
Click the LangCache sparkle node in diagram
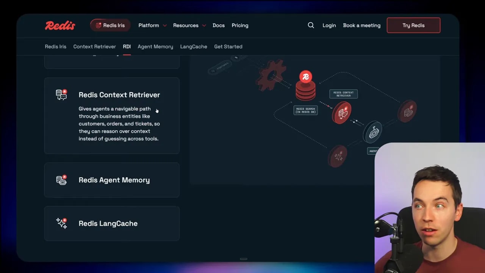[x=337, y=156]
